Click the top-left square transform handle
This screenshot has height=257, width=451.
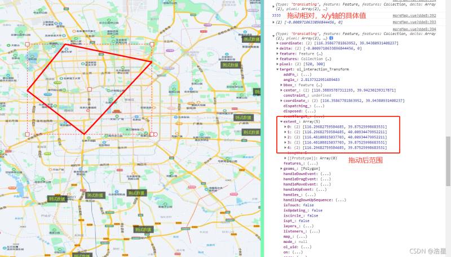pyautogui.click(x=27, y=44)
